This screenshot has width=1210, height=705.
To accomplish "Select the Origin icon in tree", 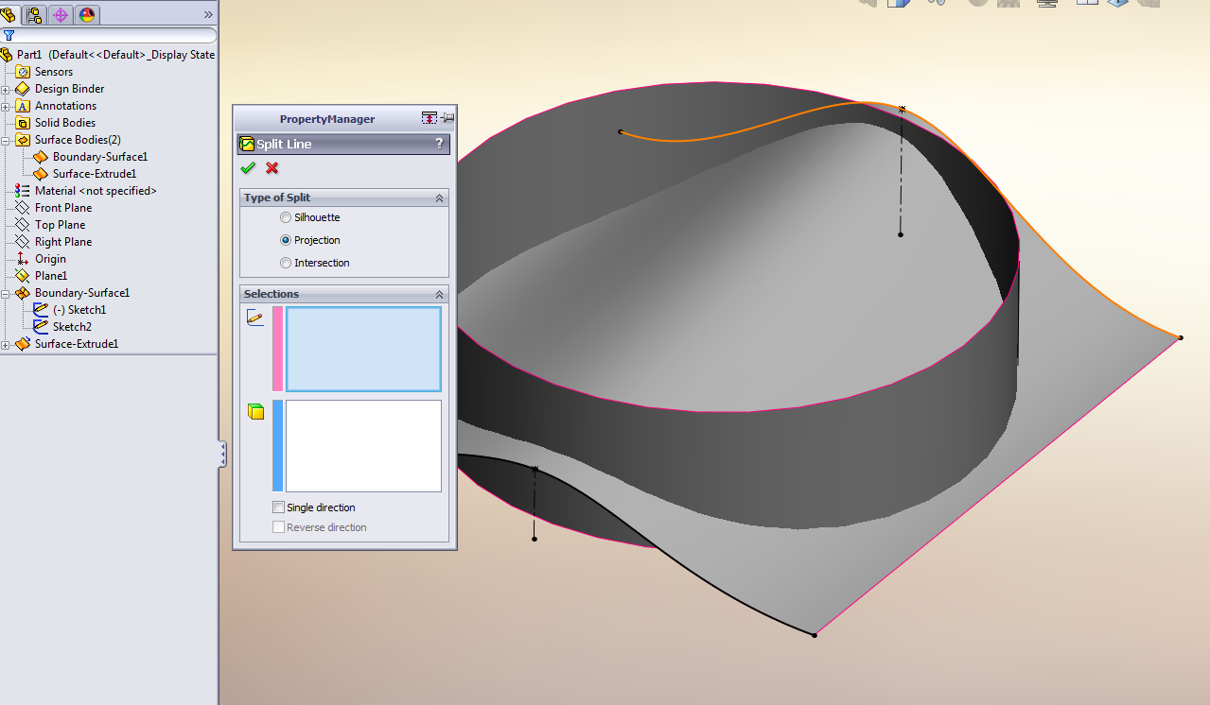I will pyautogui.click(x=24, y=259).
